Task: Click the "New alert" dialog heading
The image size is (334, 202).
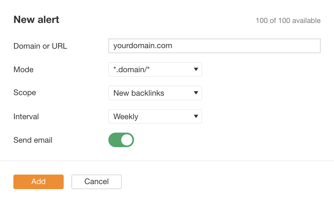Action: tap(36, 20)
